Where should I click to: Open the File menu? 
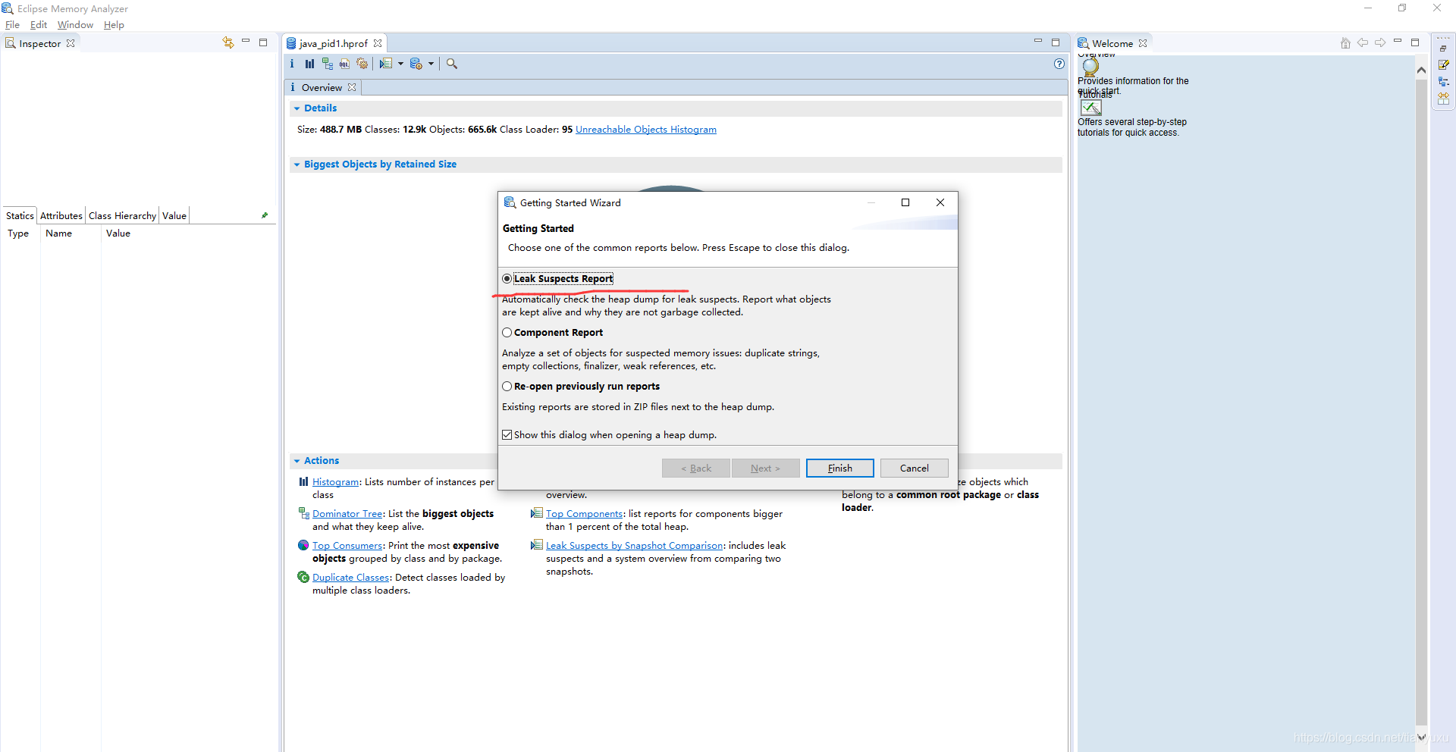click(x=12, y=25)
